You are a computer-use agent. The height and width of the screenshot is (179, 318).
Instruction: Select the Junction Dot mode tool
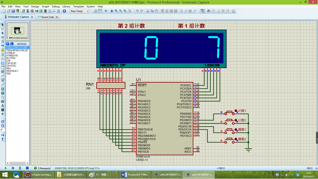coord(2,33)
